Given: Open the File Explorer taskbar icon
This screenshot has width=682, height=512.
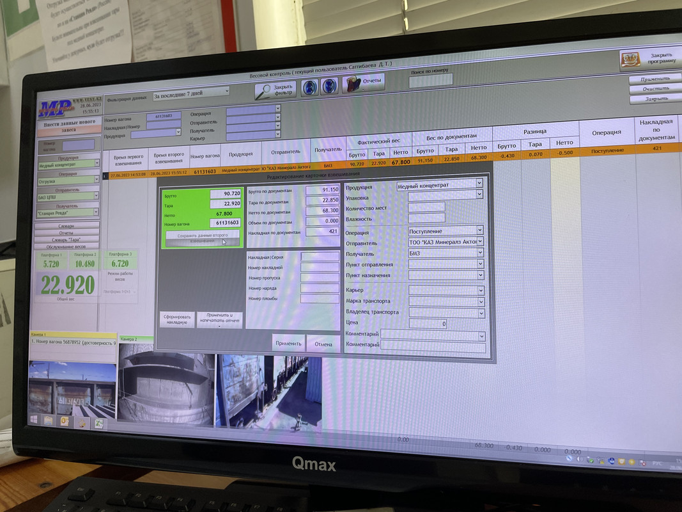Looking at the screenshot, I should [x=49, y=420].
